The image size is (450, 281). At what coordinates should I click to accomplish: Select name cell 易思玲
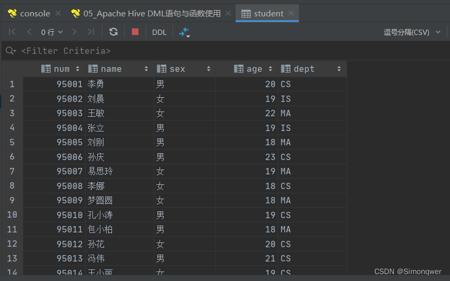click(120, 171)
